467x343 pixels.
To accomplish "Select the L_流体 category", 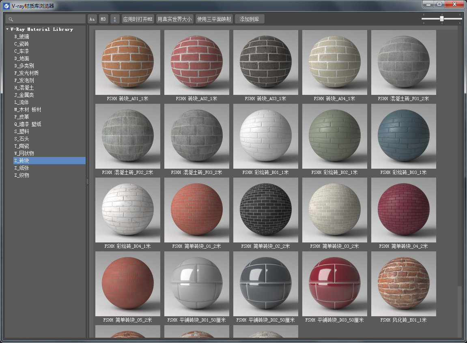I will pyautogui.click(x=22, y=102).
